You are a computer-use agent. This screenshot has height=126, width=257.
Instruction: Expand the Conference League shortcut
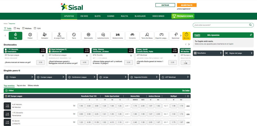coord(82,77)
